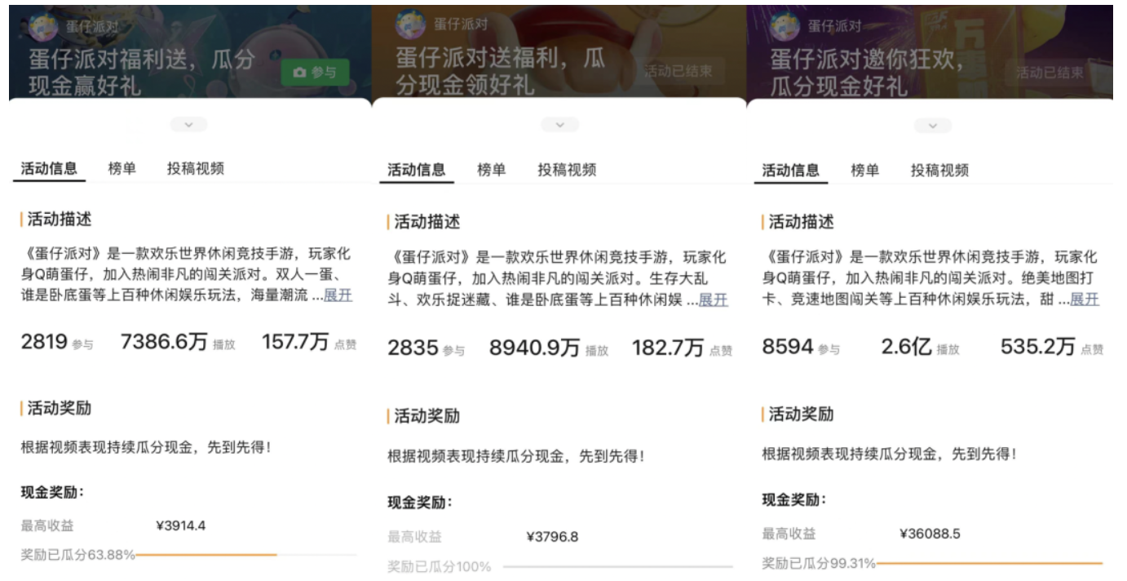Click 活动描述 heading above the 生存大乱斗 description
This screenshot has height=581, width=1127.
pos(426,222)
